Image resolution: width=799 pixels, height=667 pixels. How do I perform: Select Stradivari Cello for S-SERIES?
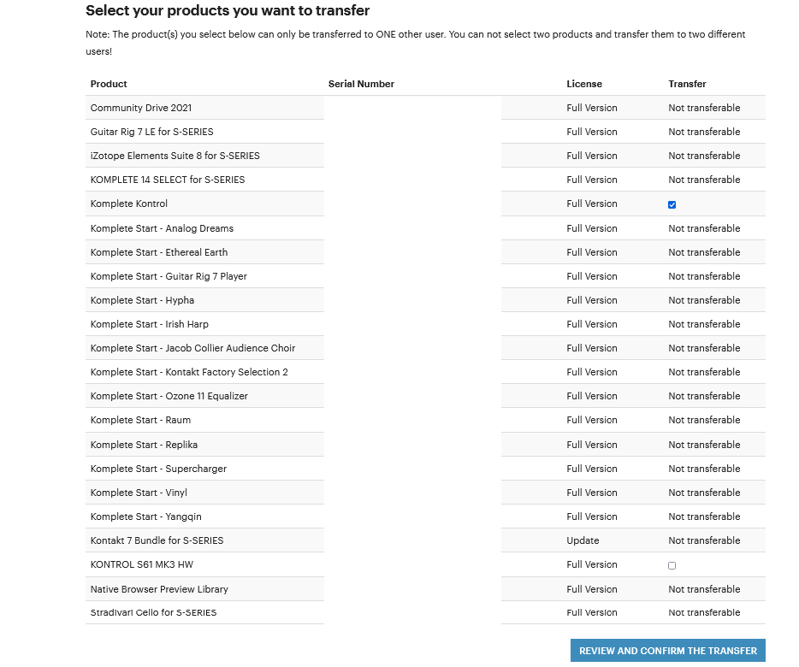(x=153, y=613)
